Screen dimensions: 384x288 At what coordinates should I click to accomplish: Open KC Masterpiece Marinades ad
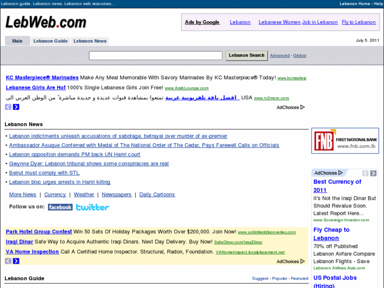pyautogui.click(x=42, y=78)
